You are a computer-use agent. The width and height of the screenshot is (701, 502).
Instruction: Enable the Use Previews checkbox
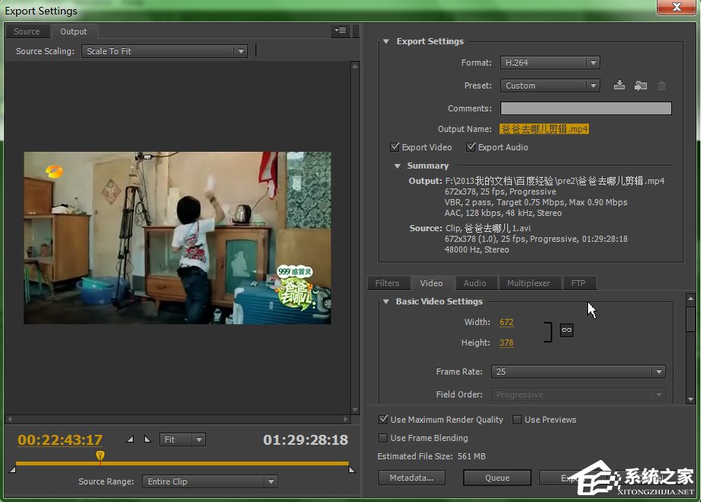[x=517, y=420]
